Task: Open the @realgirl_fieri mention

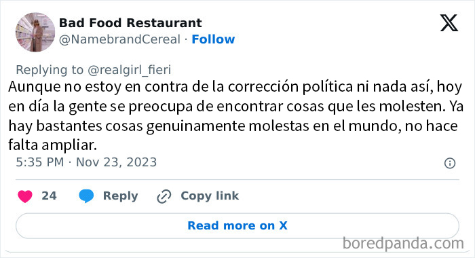Action: click(130, 70)
